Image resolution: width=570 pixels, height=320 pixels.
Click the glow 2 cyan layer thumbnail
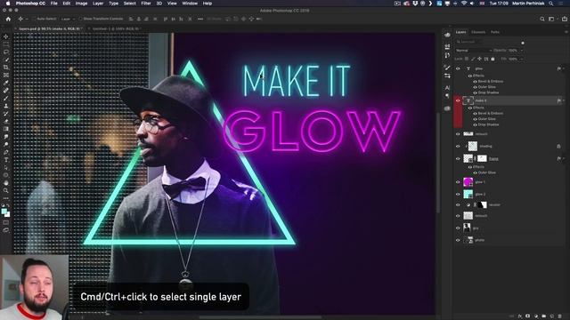(x=468, y=194)
